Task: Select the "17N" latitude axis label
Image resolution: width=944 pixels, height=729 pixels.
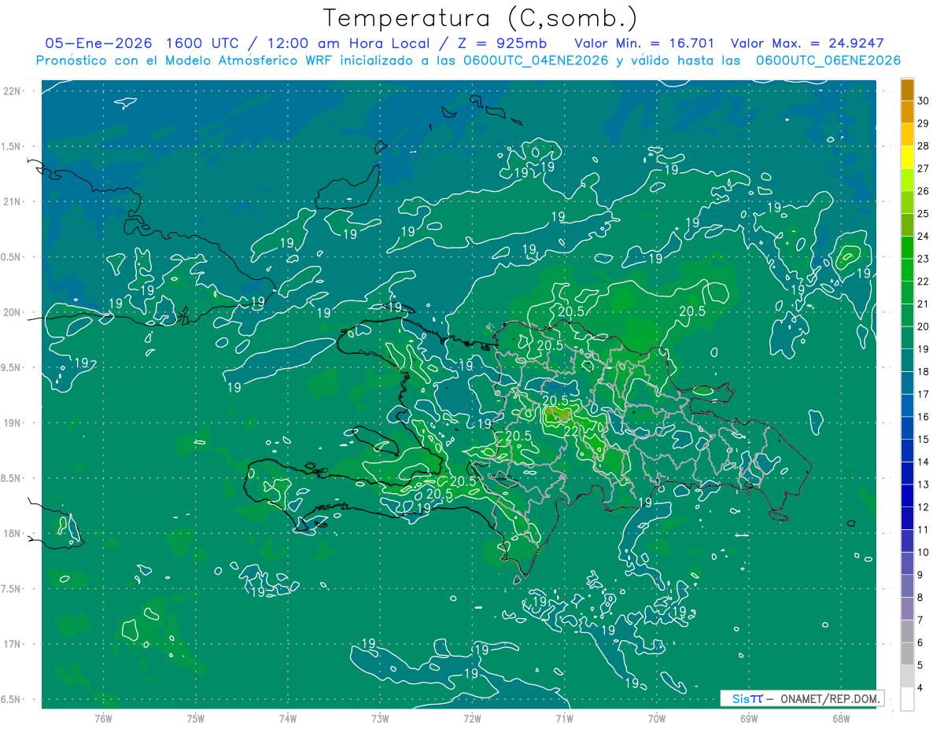Action: 13,644
